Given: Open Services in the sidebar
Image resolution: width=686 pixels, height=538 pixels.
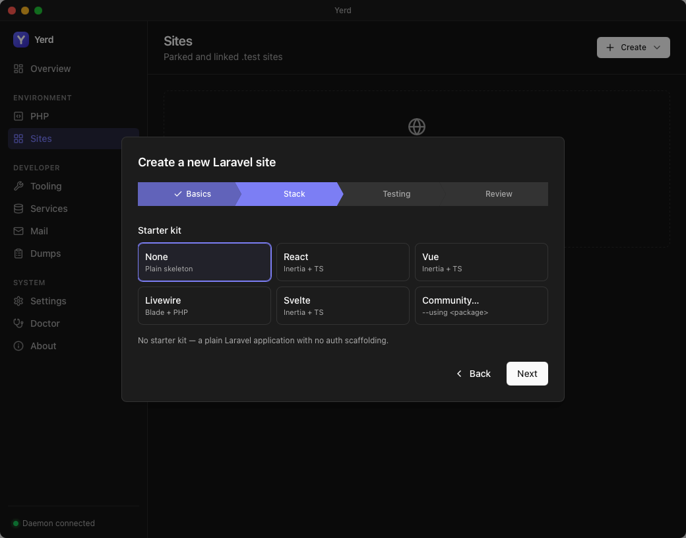Looking at the screenshot, I should (73, 209).
